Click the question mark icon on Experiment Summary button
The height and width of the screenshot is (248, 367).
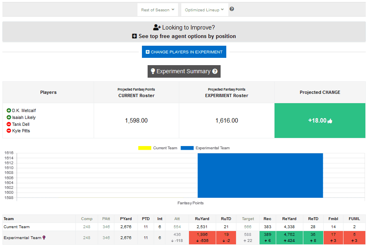coord(215,71)
